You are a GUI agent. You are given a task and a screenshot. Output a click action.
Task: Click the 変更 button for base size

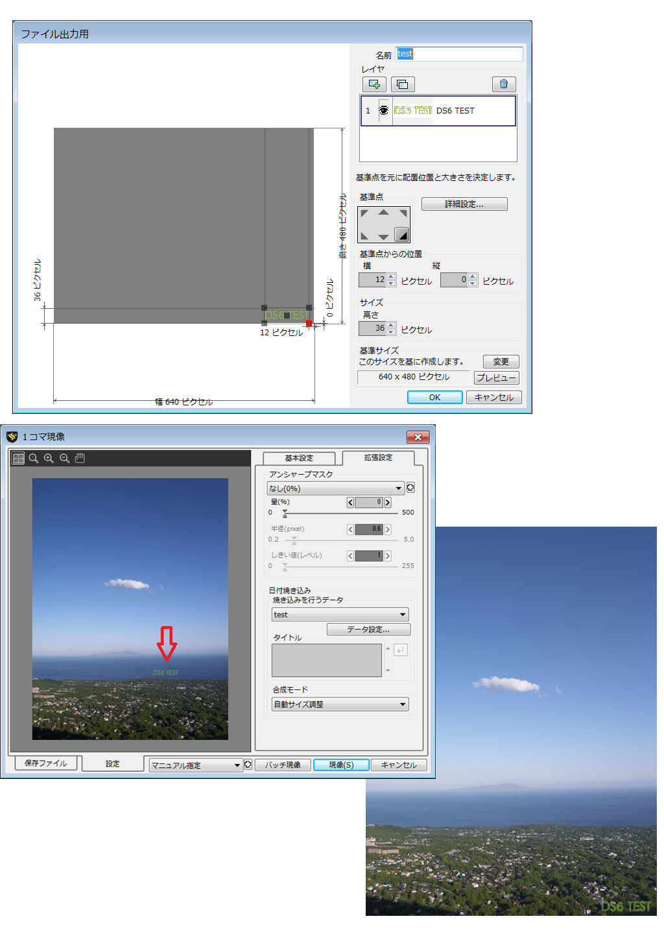pyautogui.click(x=501, y=361)
